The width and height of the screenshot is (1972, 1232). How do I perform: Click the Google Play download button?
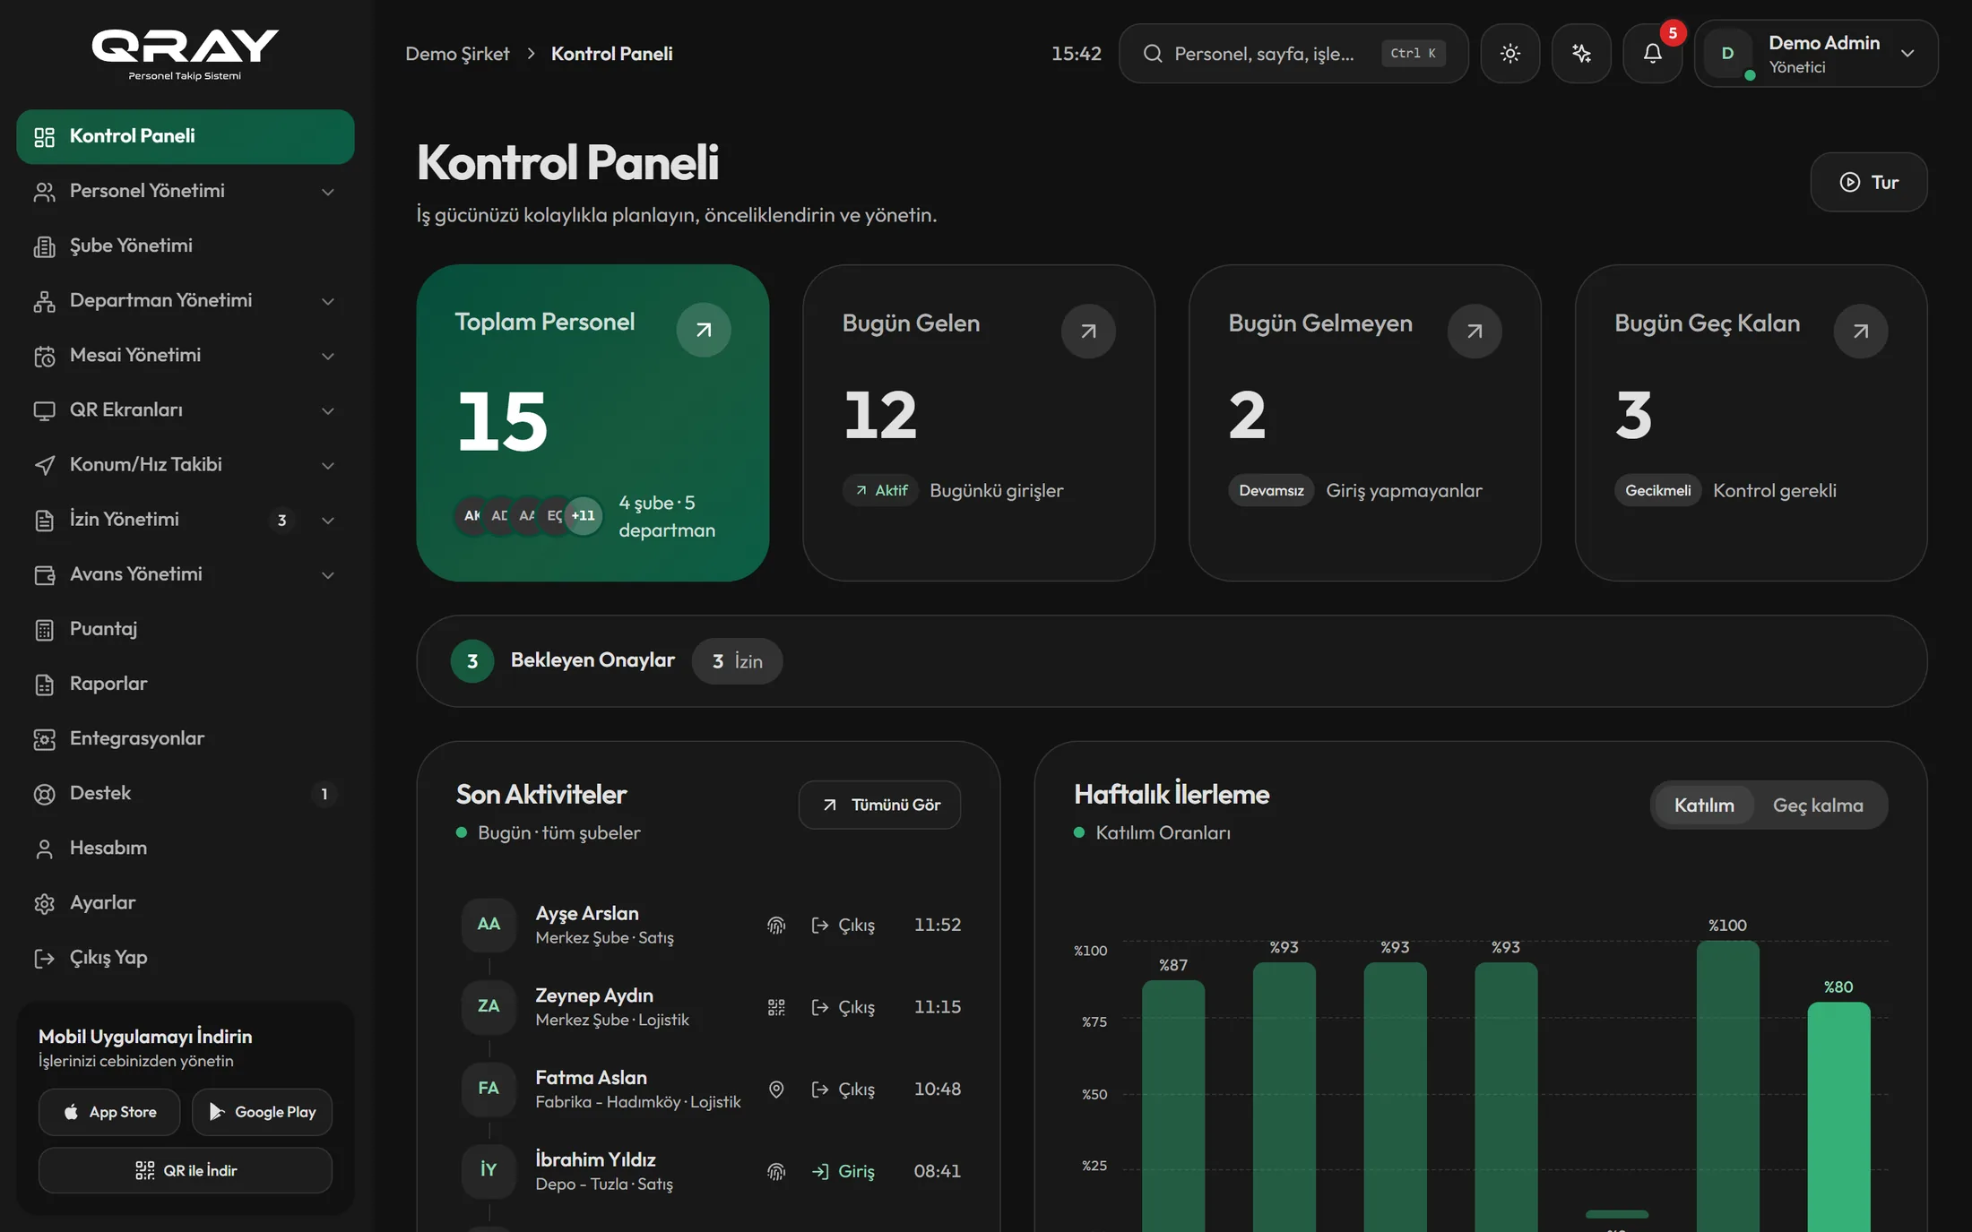click(x=262, y=1112)
